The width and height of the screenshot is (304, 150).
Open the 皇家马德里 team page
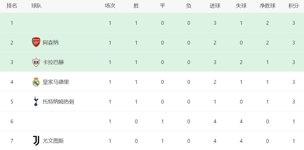click(x=56, y=82)
